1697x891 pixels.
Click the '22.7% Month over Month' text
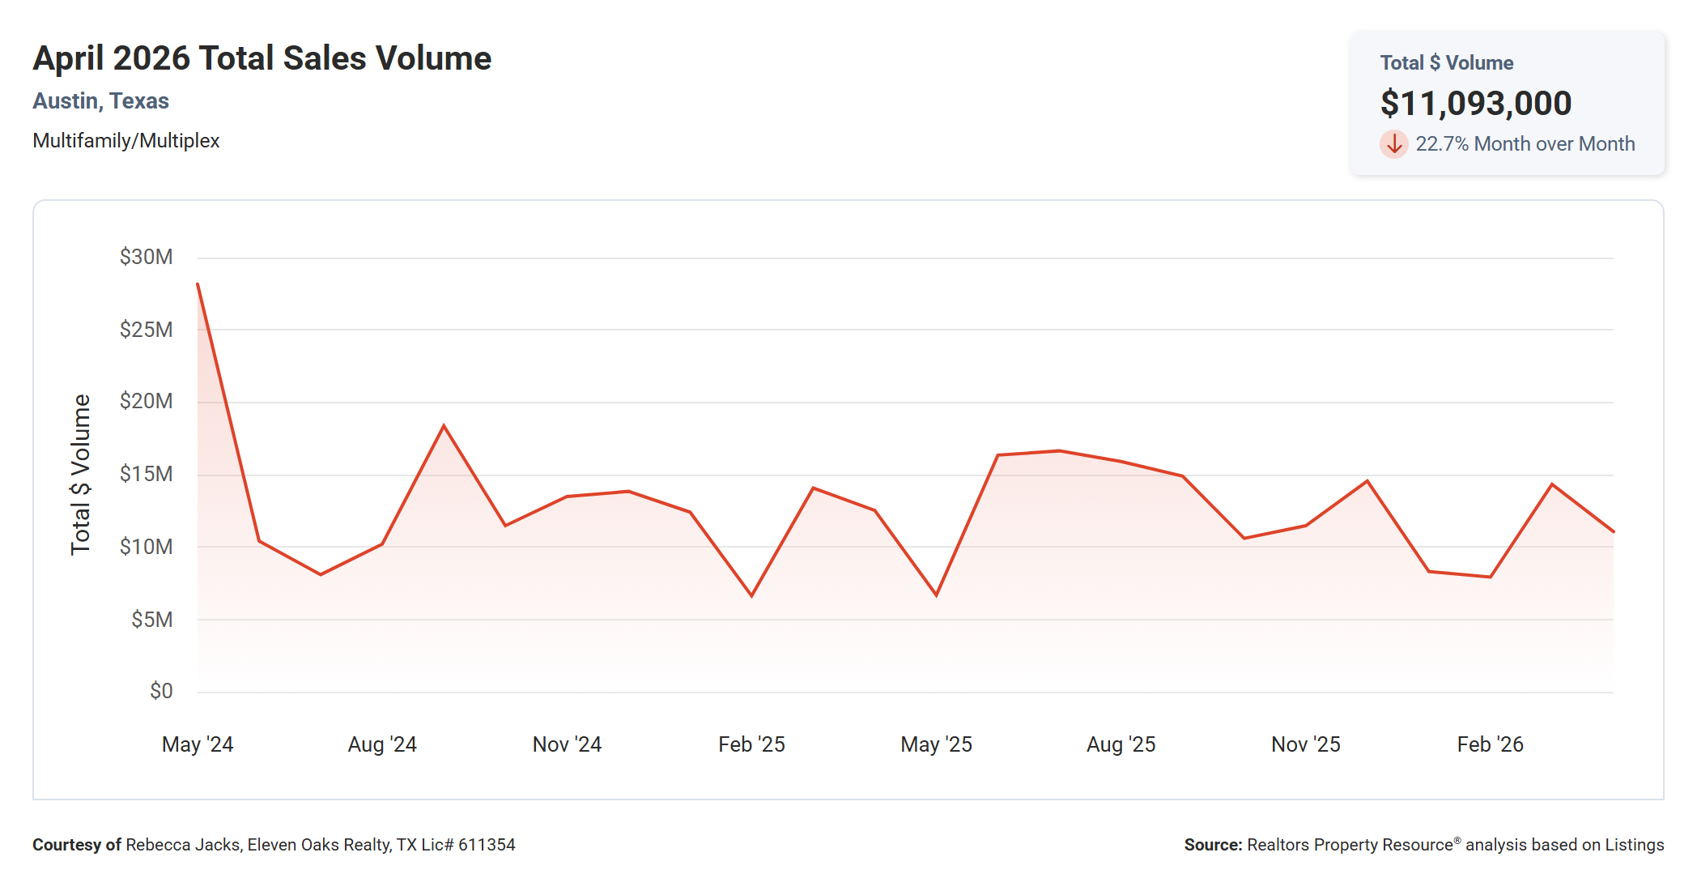point(1525,144)
